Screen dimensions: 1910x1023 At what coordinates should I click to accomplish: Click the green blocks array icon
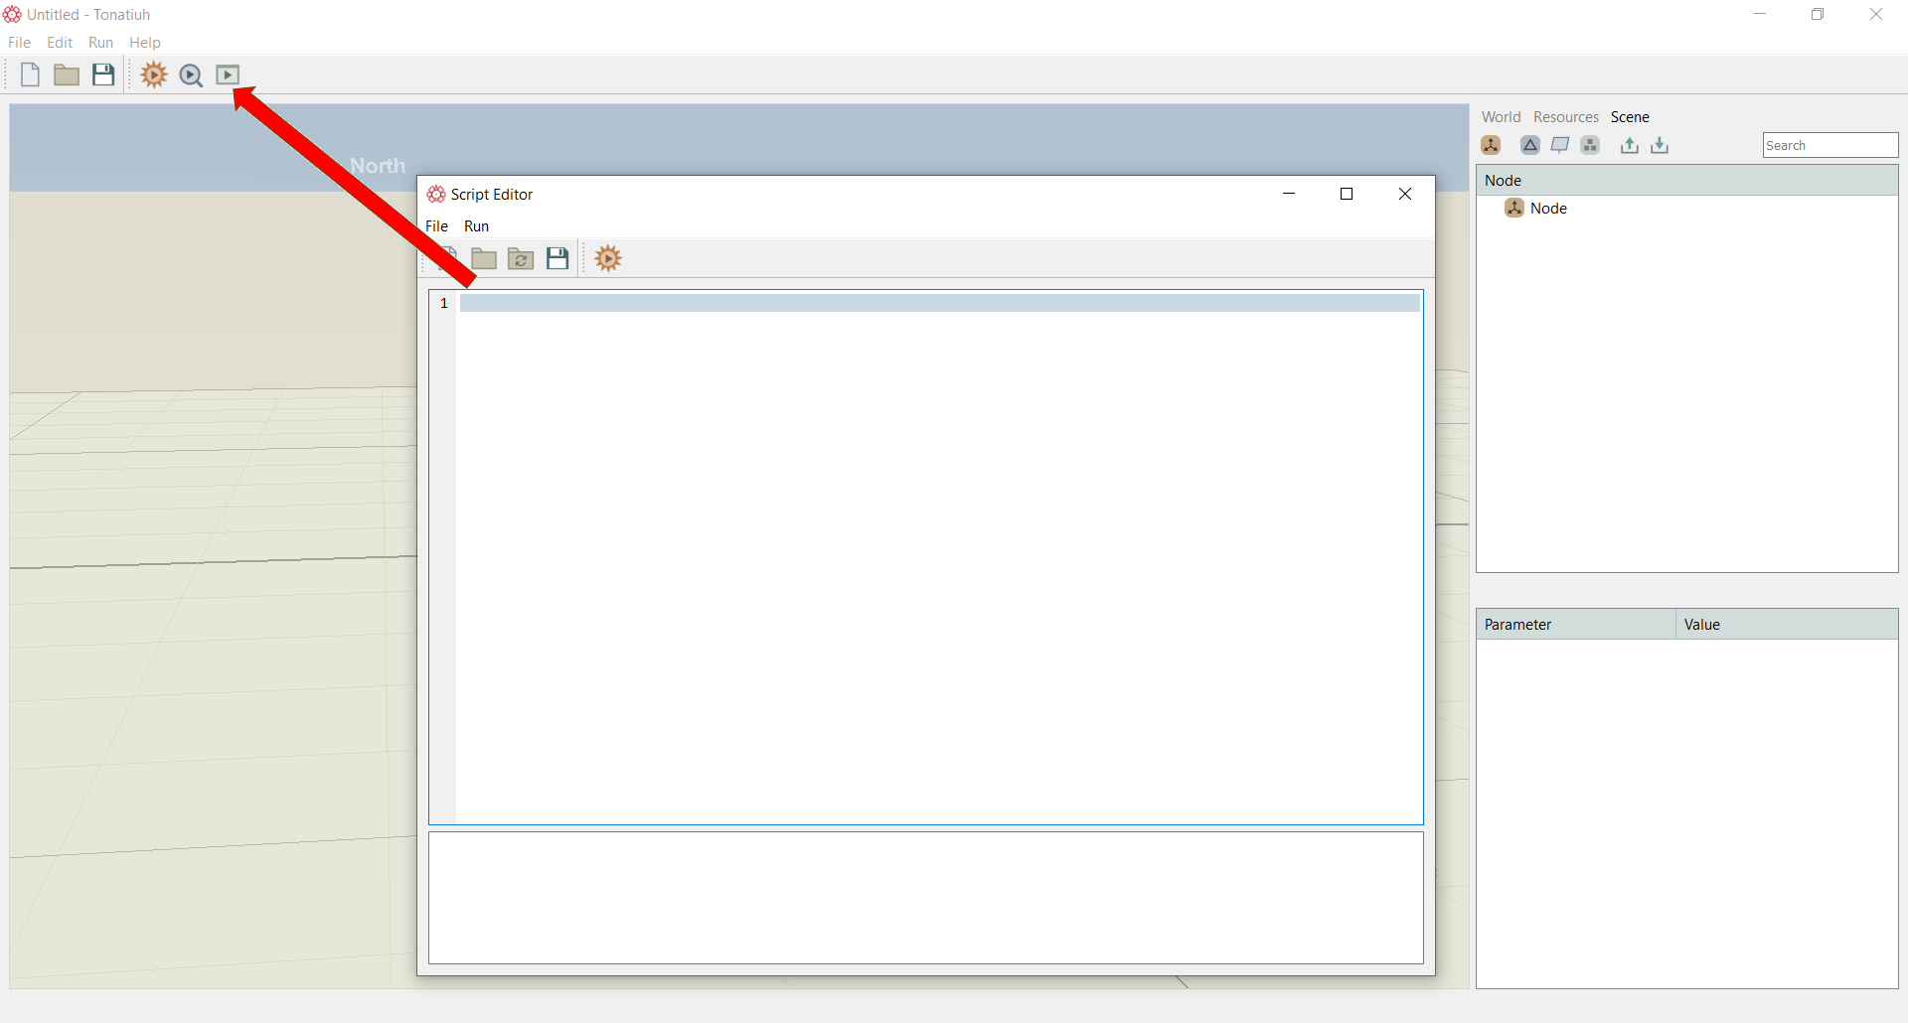(x=1590, y=145)
